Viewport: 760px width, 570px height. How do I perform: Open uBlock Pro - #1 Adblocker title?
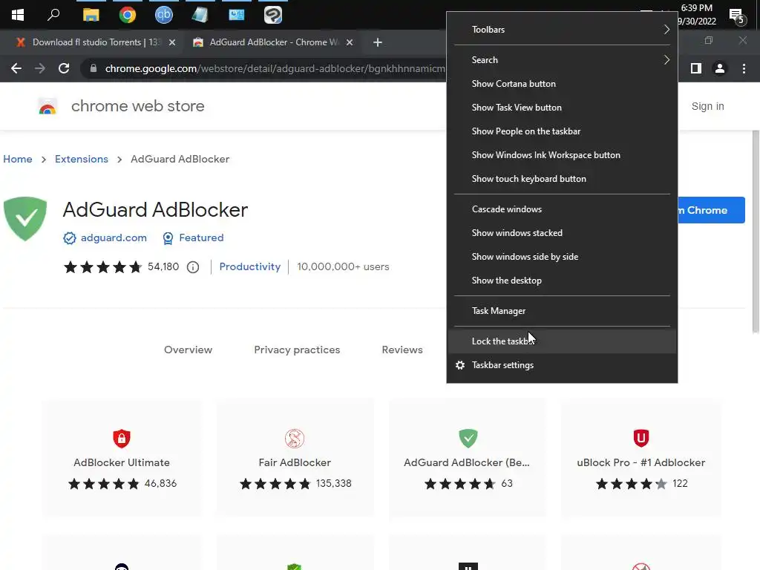641,463
